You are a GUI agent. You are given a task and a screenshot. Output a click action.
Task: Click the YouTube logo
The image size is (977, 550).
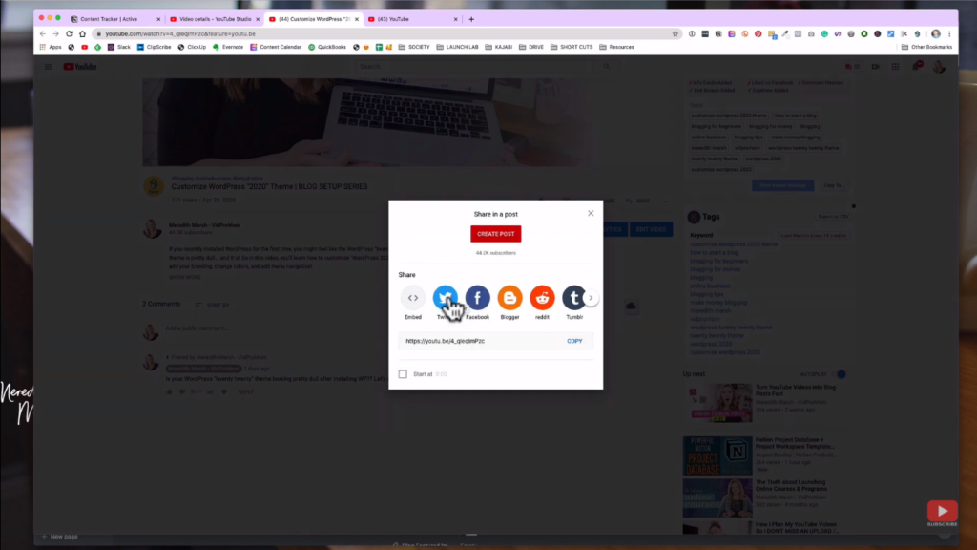[x=80, y=67]
